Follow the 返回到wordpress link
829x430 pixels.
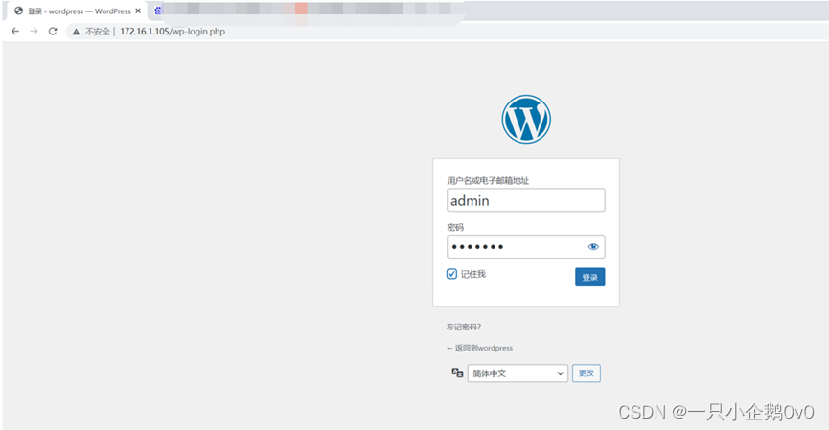point(479,348)
